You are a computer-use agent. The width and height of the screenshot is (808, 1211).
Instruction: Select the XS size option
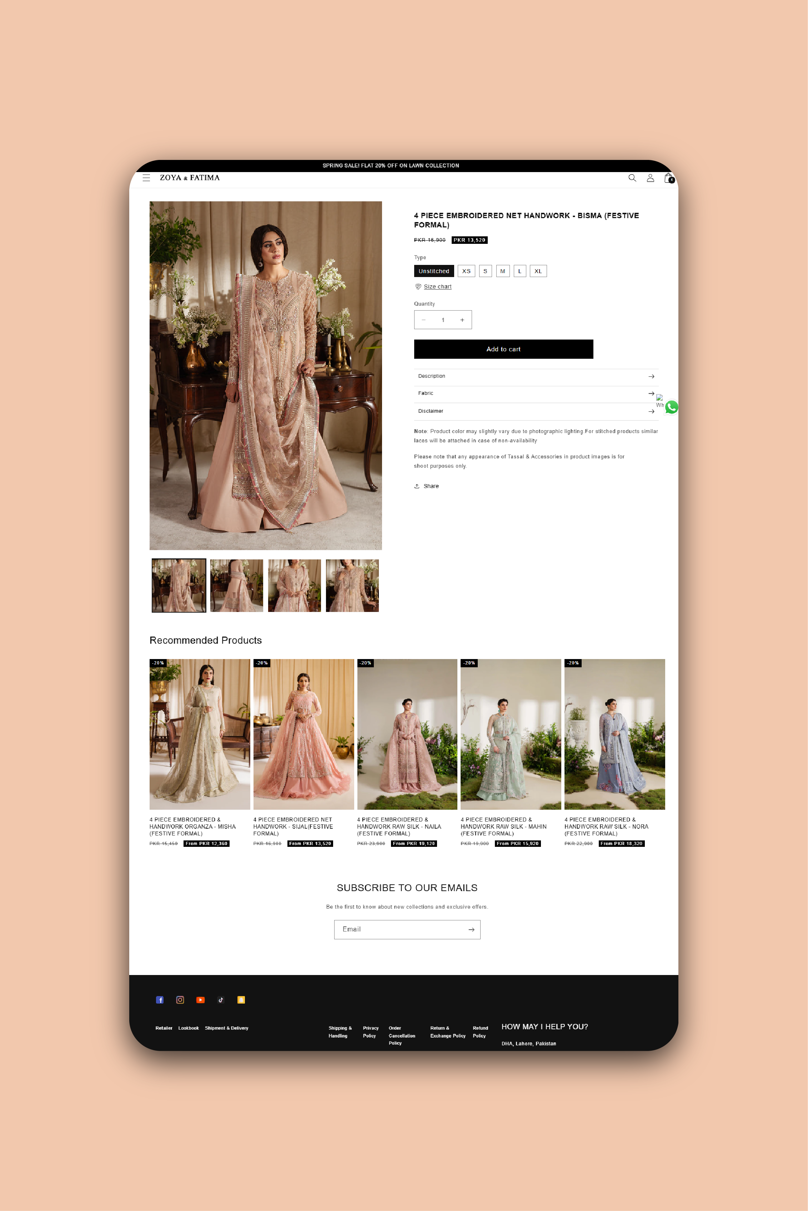pyautogui.click(x=466, y=271)
